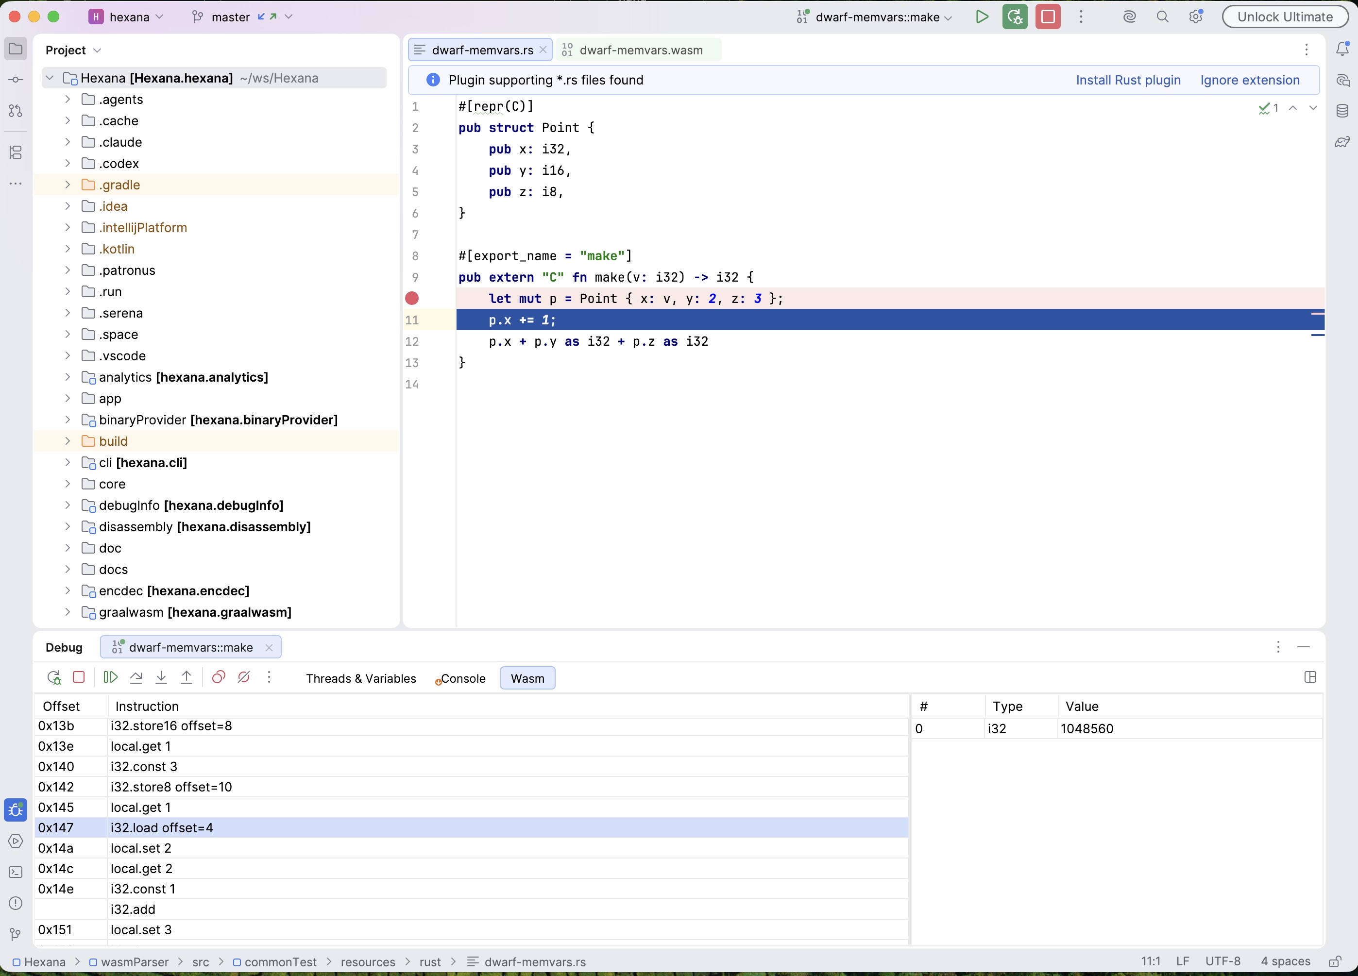Toggle the Debug tool window button
This screenshot has width=1358, height=976.
pos(16,810)
